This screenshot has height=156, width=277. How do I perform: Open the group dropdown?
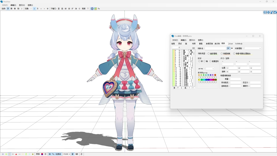210,69
